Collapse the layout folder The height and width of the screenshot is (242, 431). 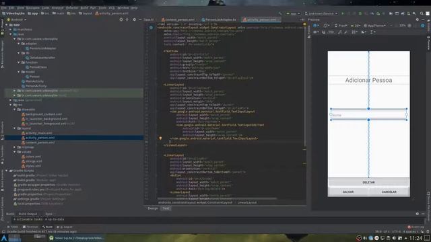tap(15, 128)
